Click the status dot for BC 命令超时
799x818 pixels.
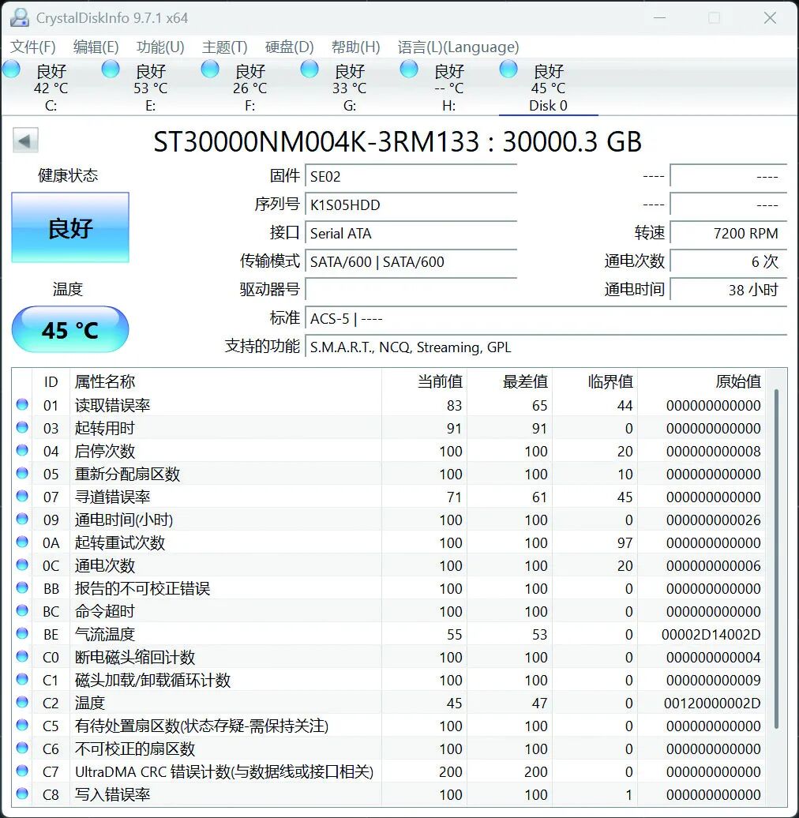22,610
